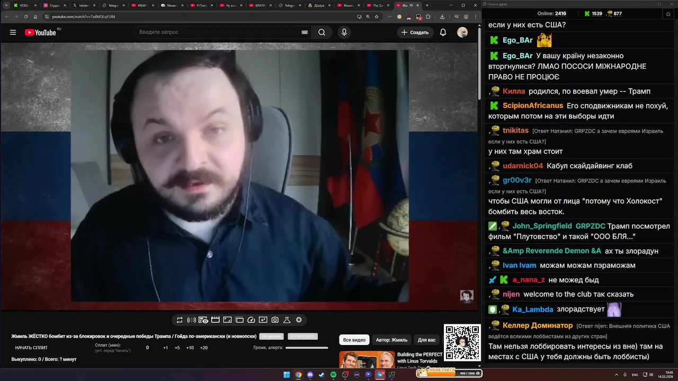Add +1 minute to split
The height and width of the screenshot is (381, 678).
165,348
